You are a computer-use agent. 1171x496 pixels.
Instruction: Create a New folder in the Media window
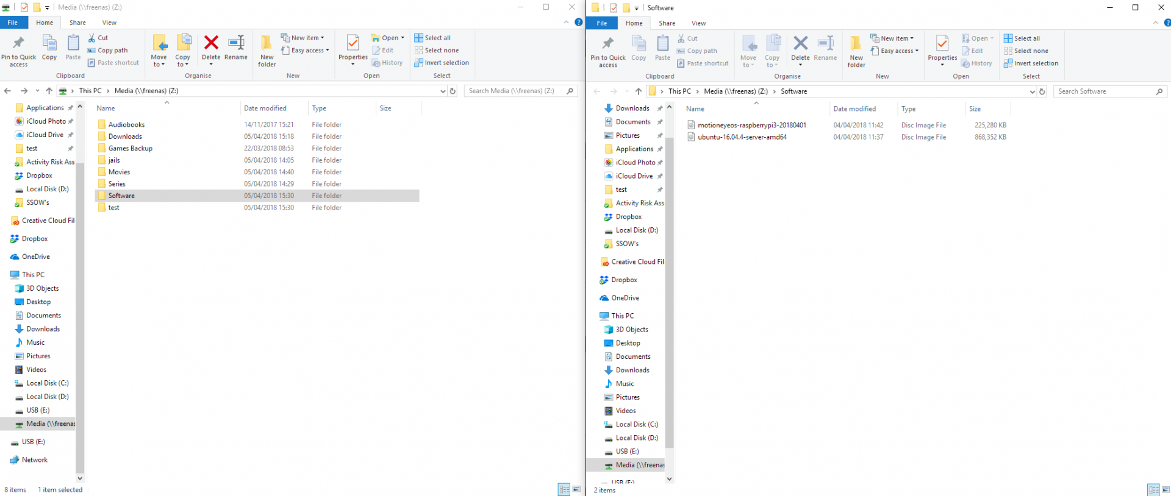[x=267, y=51]
